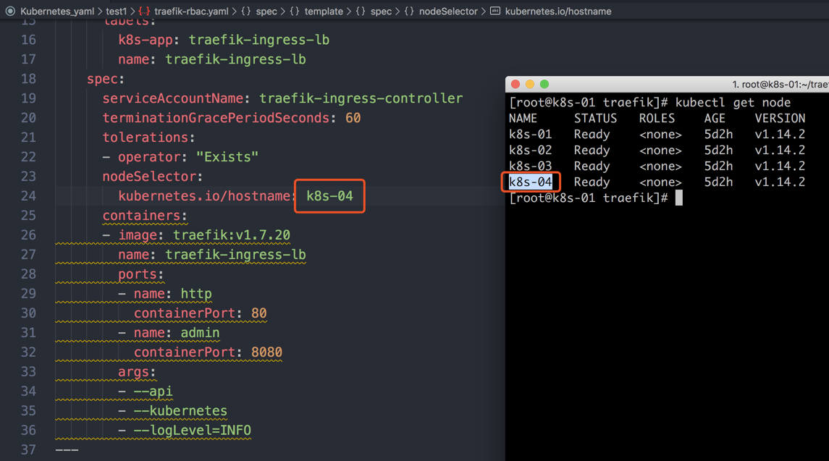Click the braces icon before nodeSelector breadcrumb

tap(409, 11)
